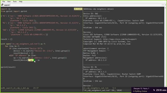
Task: Click the 'ip': '10.1.1.1' dictionary line
Action: click(x=18, y=18)
